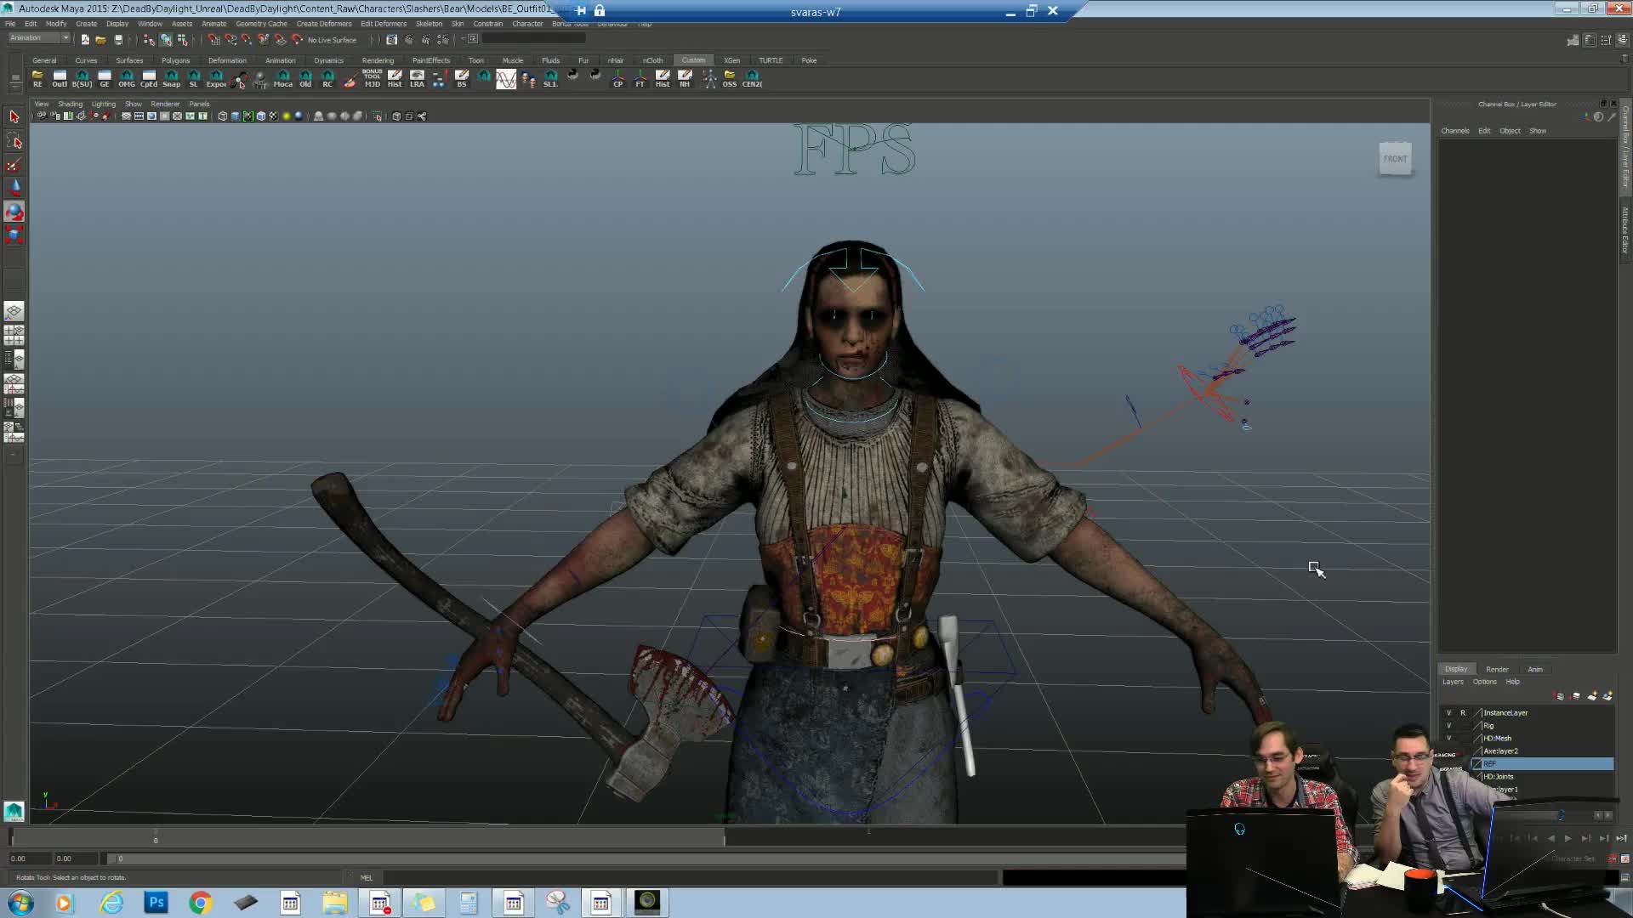Select the REF layer row

click(x=1541, y=764)
